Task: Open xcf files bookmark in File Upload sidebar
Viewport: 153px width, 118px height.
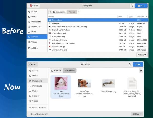Action: click(37, 48)
